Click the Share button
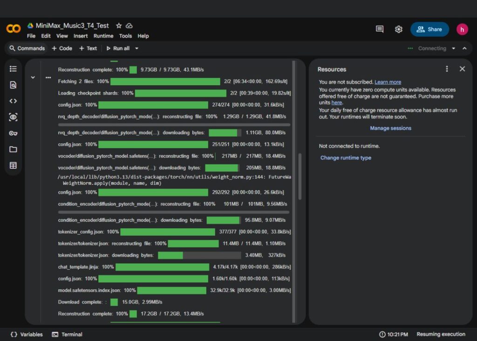This screenshot has height=341, width=477. [x=429, y=29]
